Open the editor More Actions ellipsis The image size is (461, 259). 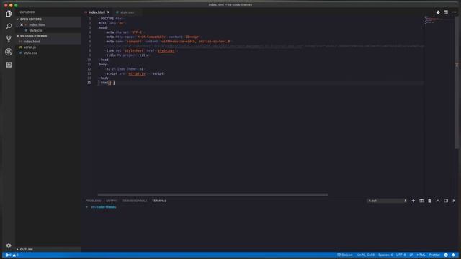tap(455, 12)
